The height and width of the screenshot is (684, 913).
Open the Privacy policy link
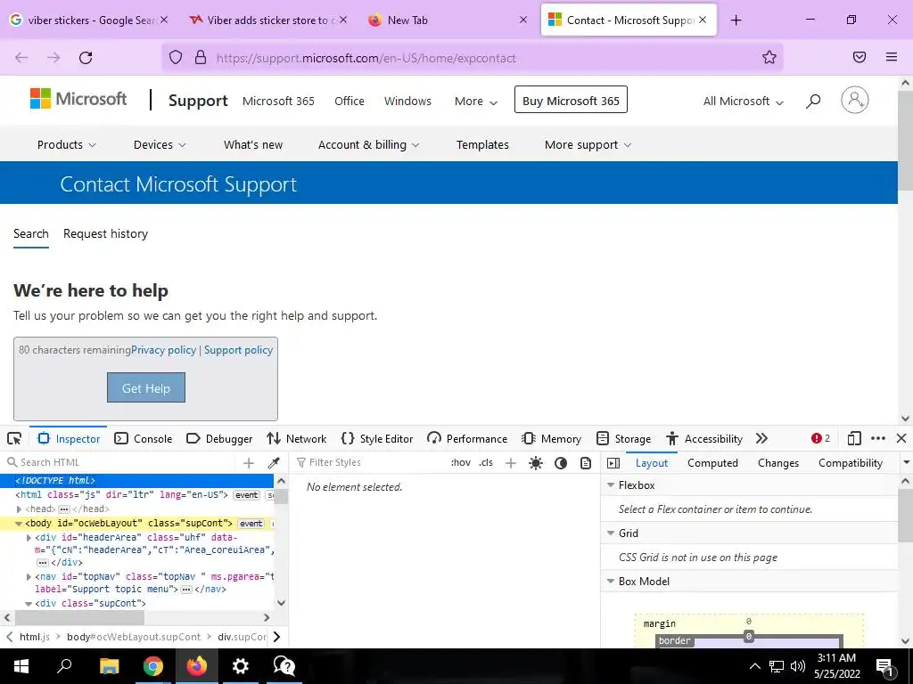click(x=164, y=350)
